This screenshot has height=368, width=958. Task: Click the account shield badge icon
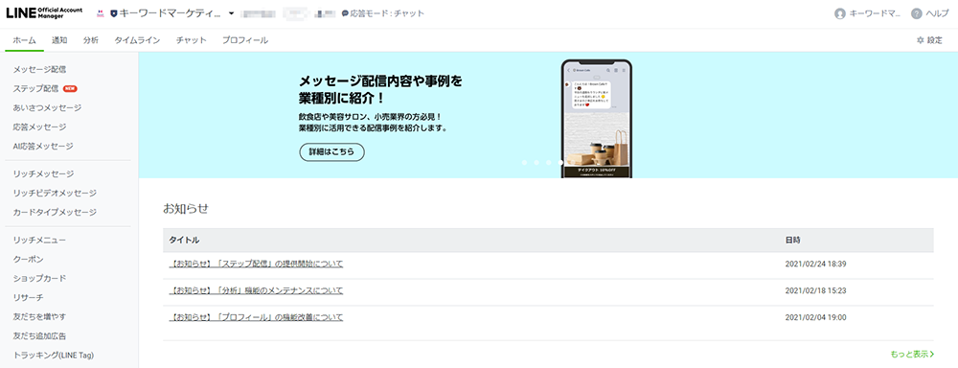click(x=113, y=13)
